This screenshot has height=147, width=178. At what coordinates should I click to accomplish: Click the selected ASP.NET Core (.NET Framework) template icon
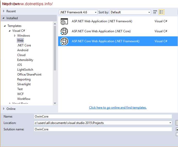click(x=64, y=41)
